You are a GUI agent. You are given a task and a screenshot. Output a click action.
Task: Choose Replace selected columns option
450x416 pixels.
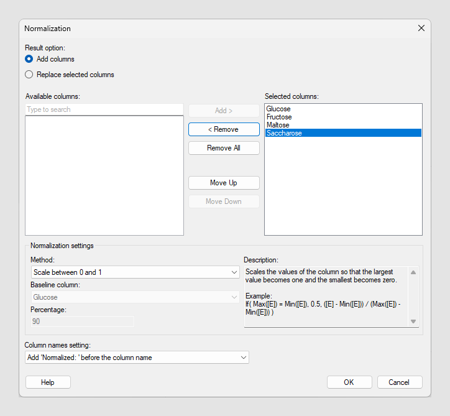(29, 75)
